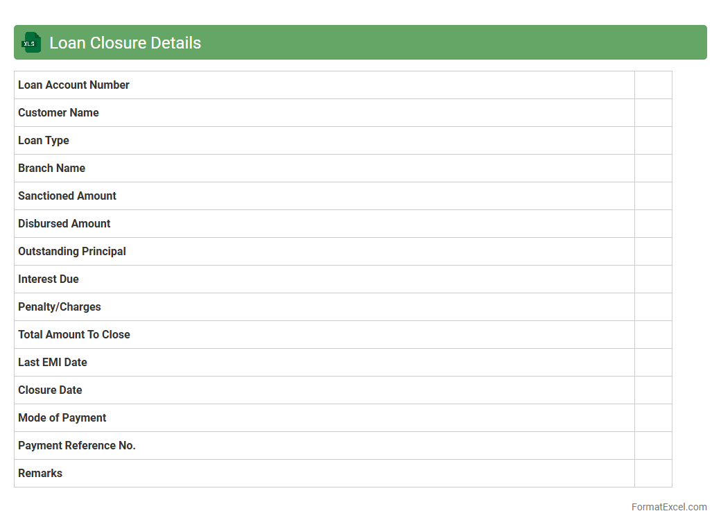Click the Branch Name value cell
The width and height of the screenshot is (721, 527).
(652, 168)
